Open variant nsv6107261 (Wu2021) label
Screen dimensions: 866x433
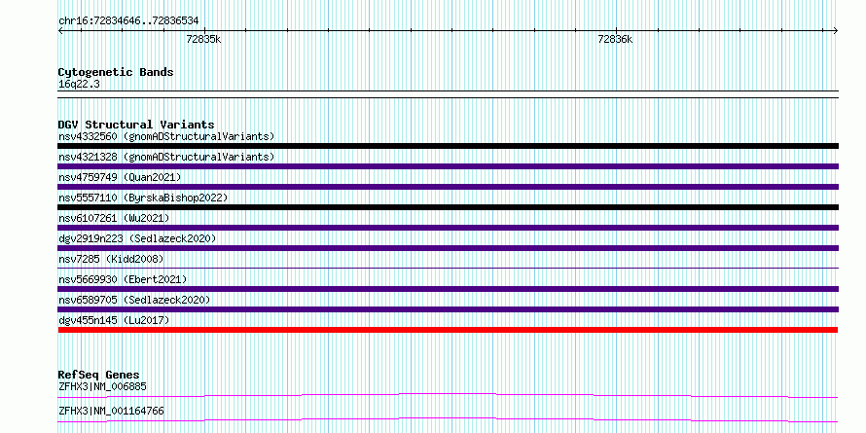point(114,218)
